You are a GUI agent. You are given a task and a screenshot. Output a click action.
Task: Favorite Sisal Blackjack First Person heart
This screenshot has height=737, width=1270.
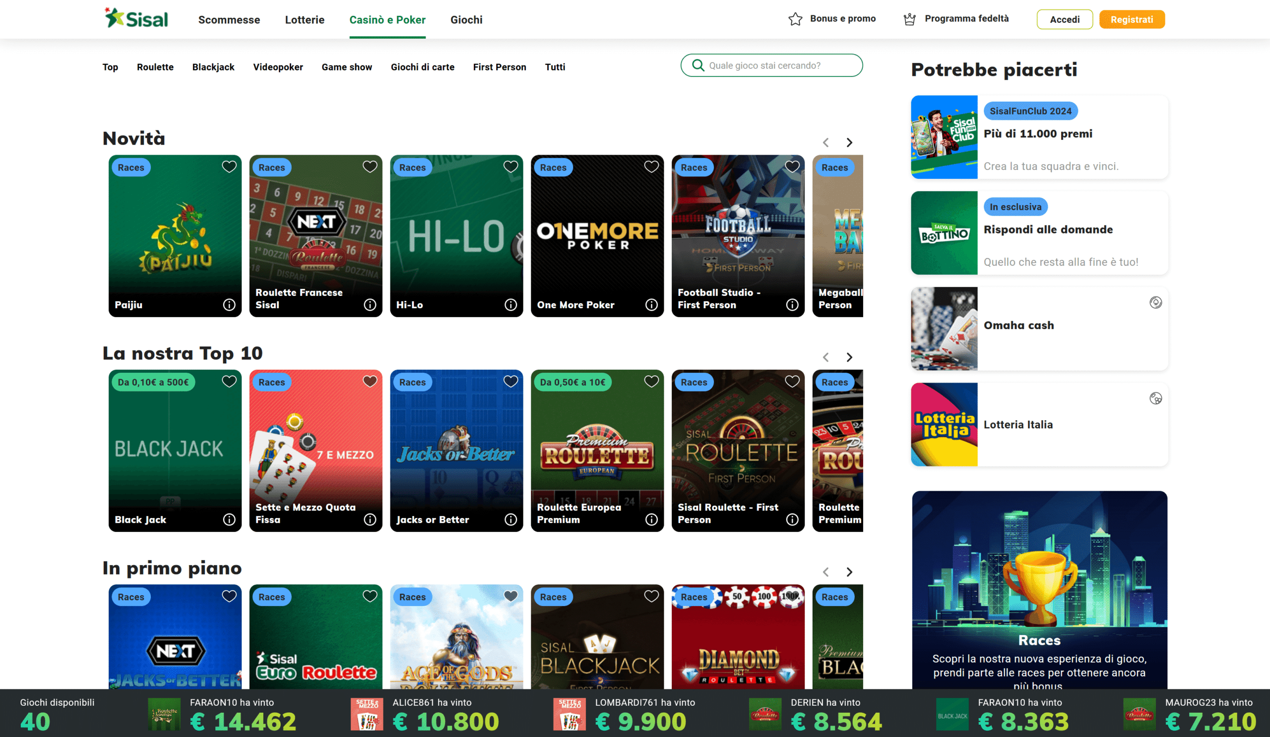652,596
